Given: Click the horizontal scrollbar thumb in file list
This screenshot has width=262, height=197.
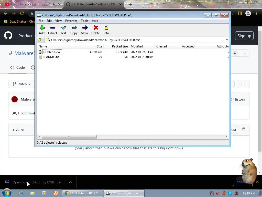Looking at the screenshot, I should click(x=69, y=136).
